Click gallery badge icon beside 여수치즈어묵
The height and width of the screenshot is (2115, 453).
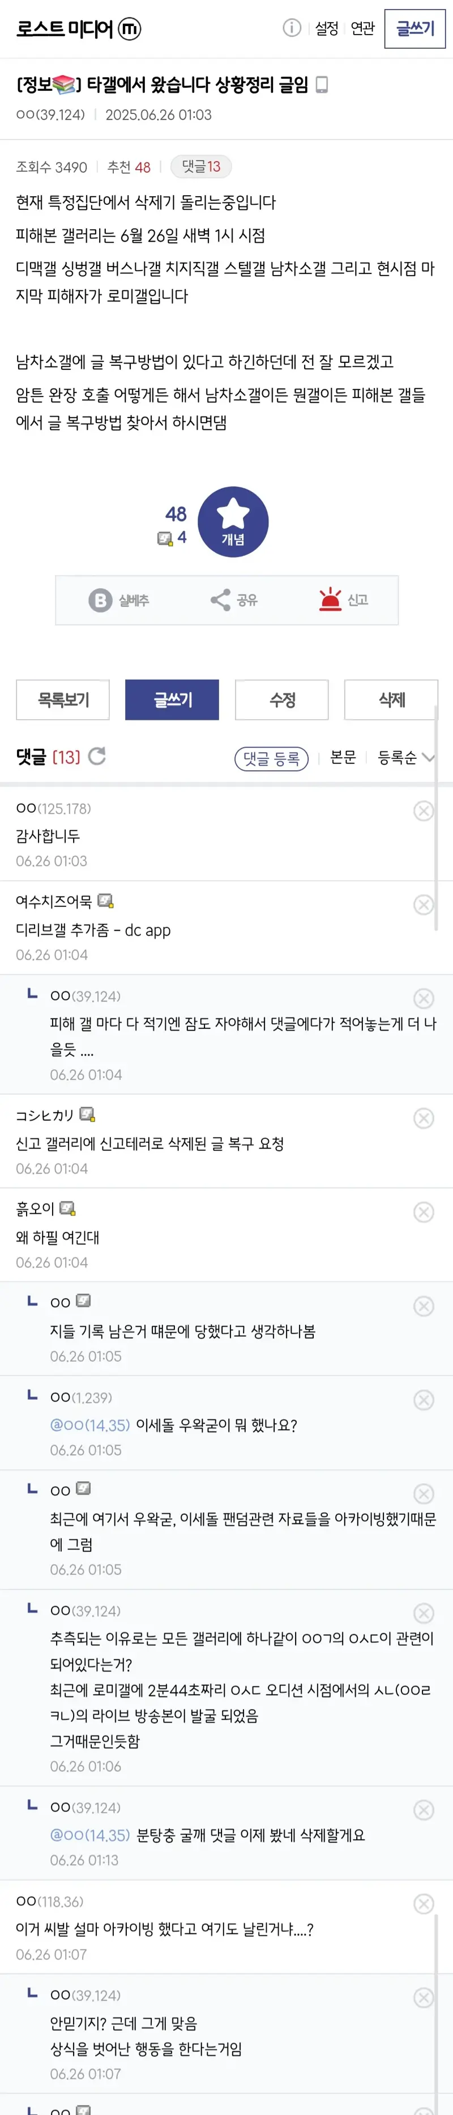[x=106, y=901]
